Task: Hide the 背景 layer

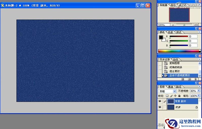Action: (x=160, y=107)
